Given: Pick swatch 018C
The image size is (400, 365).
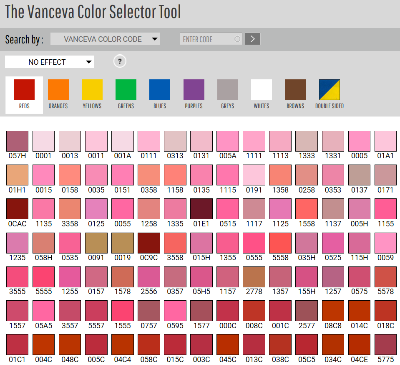Looking at the screenshot, I should [x=385, y=311].
